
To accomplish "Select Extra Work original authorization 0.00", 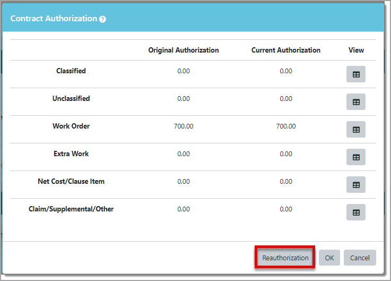I will click(184, 154).
